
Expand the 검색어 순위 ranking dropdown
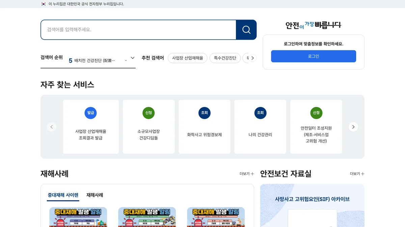[133, 58]
